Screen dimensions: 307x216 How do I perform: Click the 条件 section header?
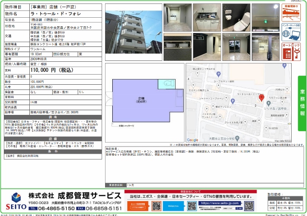(x=53, y=151)
